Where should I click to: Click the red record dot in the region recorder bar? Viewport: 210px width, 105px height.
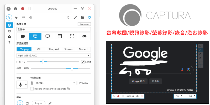(x=118, y=96)
